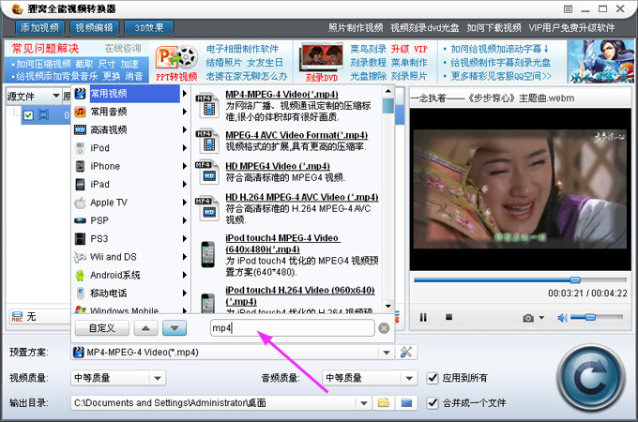Pause the video preview
The height and width of the screenshot is (422, 638).
point(423,317)
